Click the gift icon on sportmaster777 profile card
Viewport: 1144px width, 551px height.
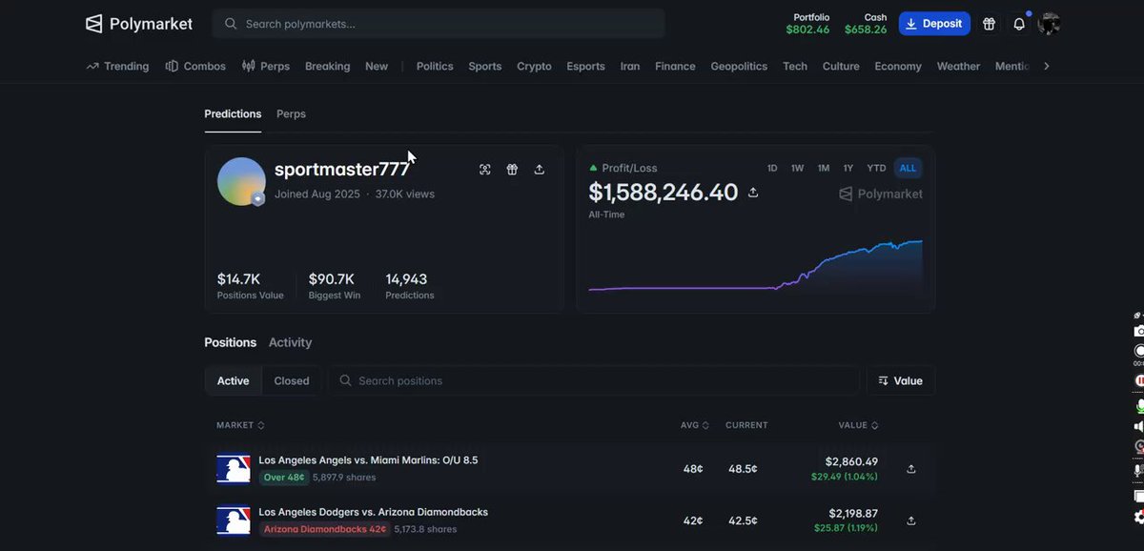click(512, 170)
